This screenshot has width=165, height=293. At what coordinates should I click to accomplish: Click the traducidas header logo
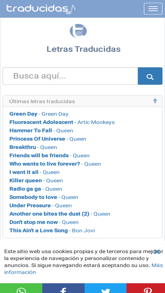pos(41,9)
